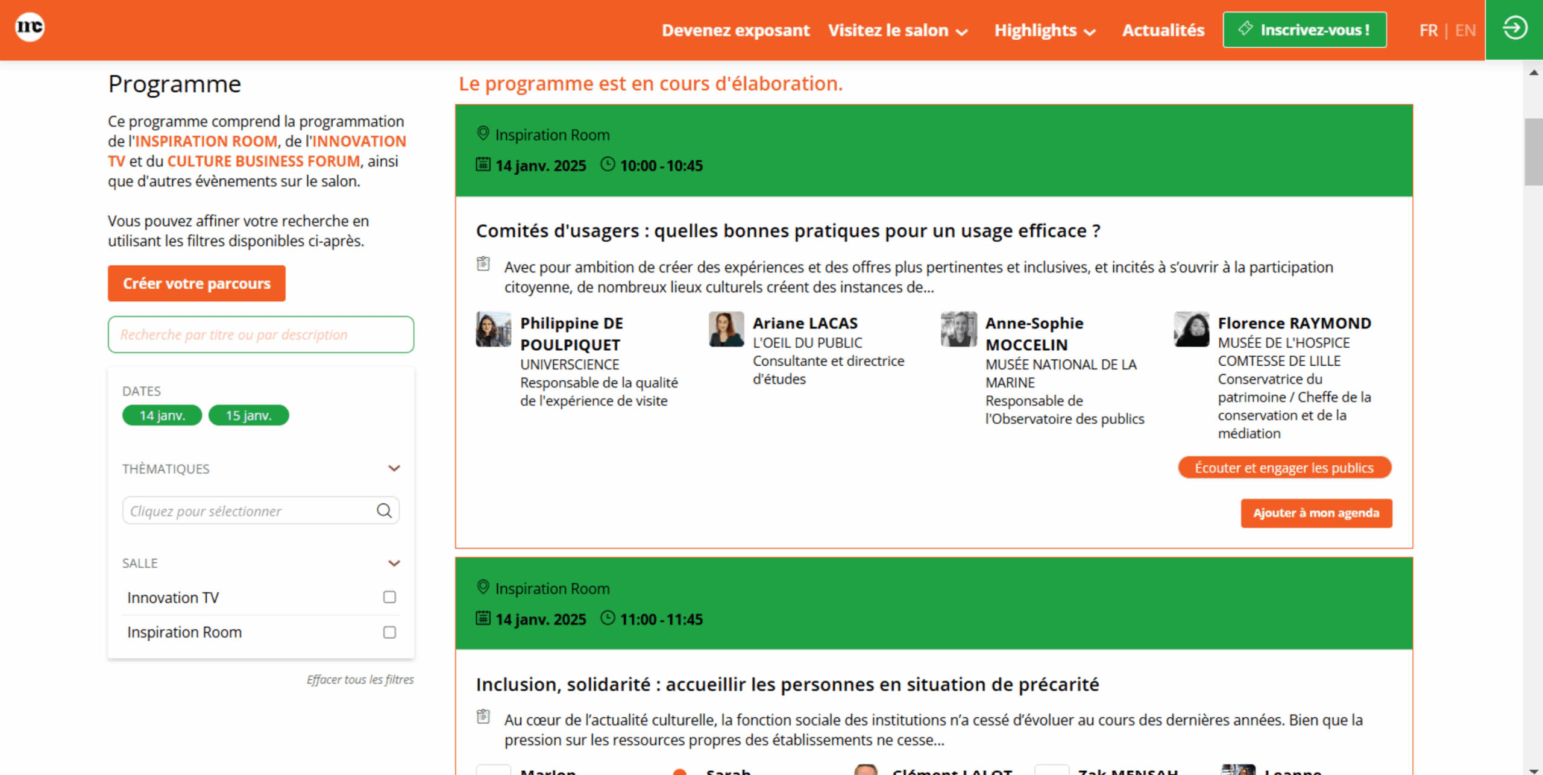Go to the Devenez exposant menu item
The width and height of the screenshot is (1543, 775).
coord(735,30)
